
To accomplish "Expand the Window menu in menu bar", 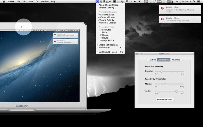I will pyautogui.click(x=45, y=2).
